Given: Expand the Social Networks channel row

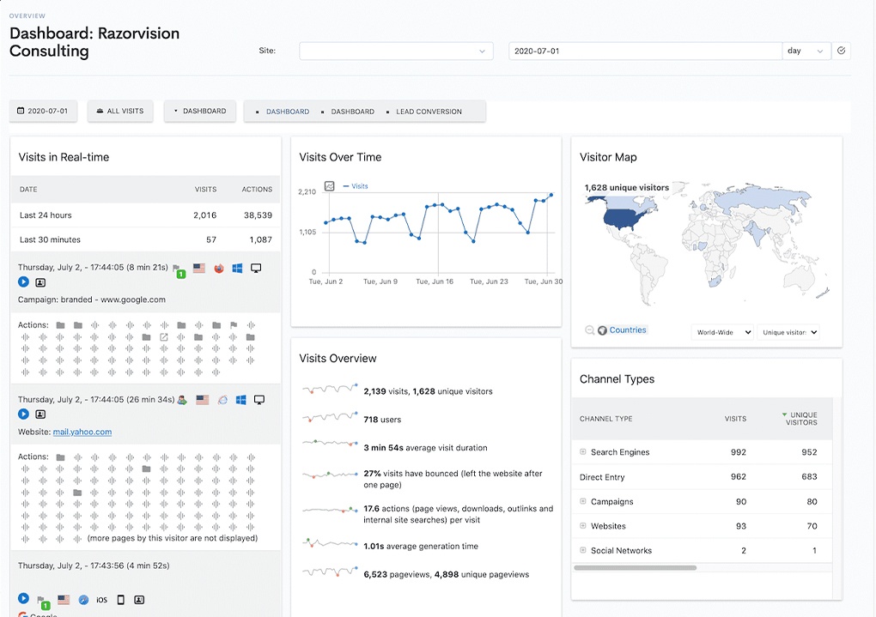Looking at the screenshot, I should tap(583, 550).
